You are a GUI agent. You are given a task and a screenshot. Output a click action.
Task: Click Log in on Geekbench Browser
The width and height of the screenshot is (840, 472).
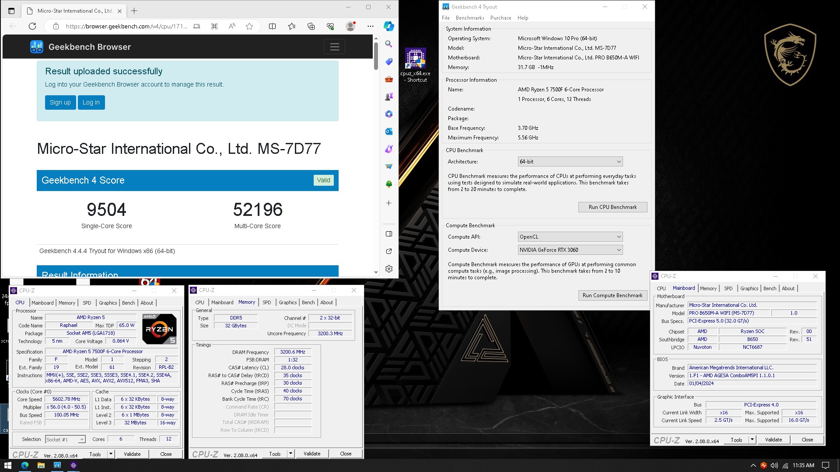click(x=91, y=102)
